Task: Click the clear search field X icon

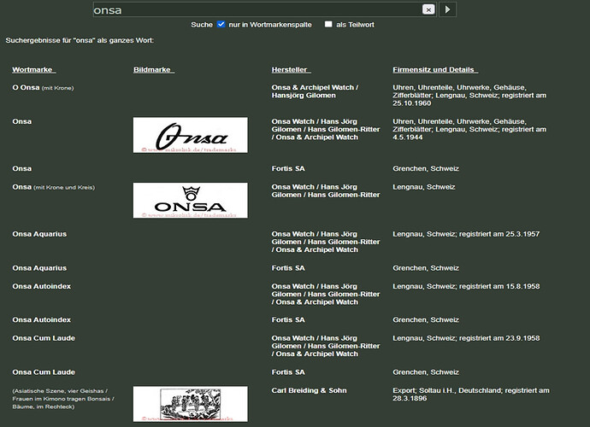Action: click(x=428, y=9)
